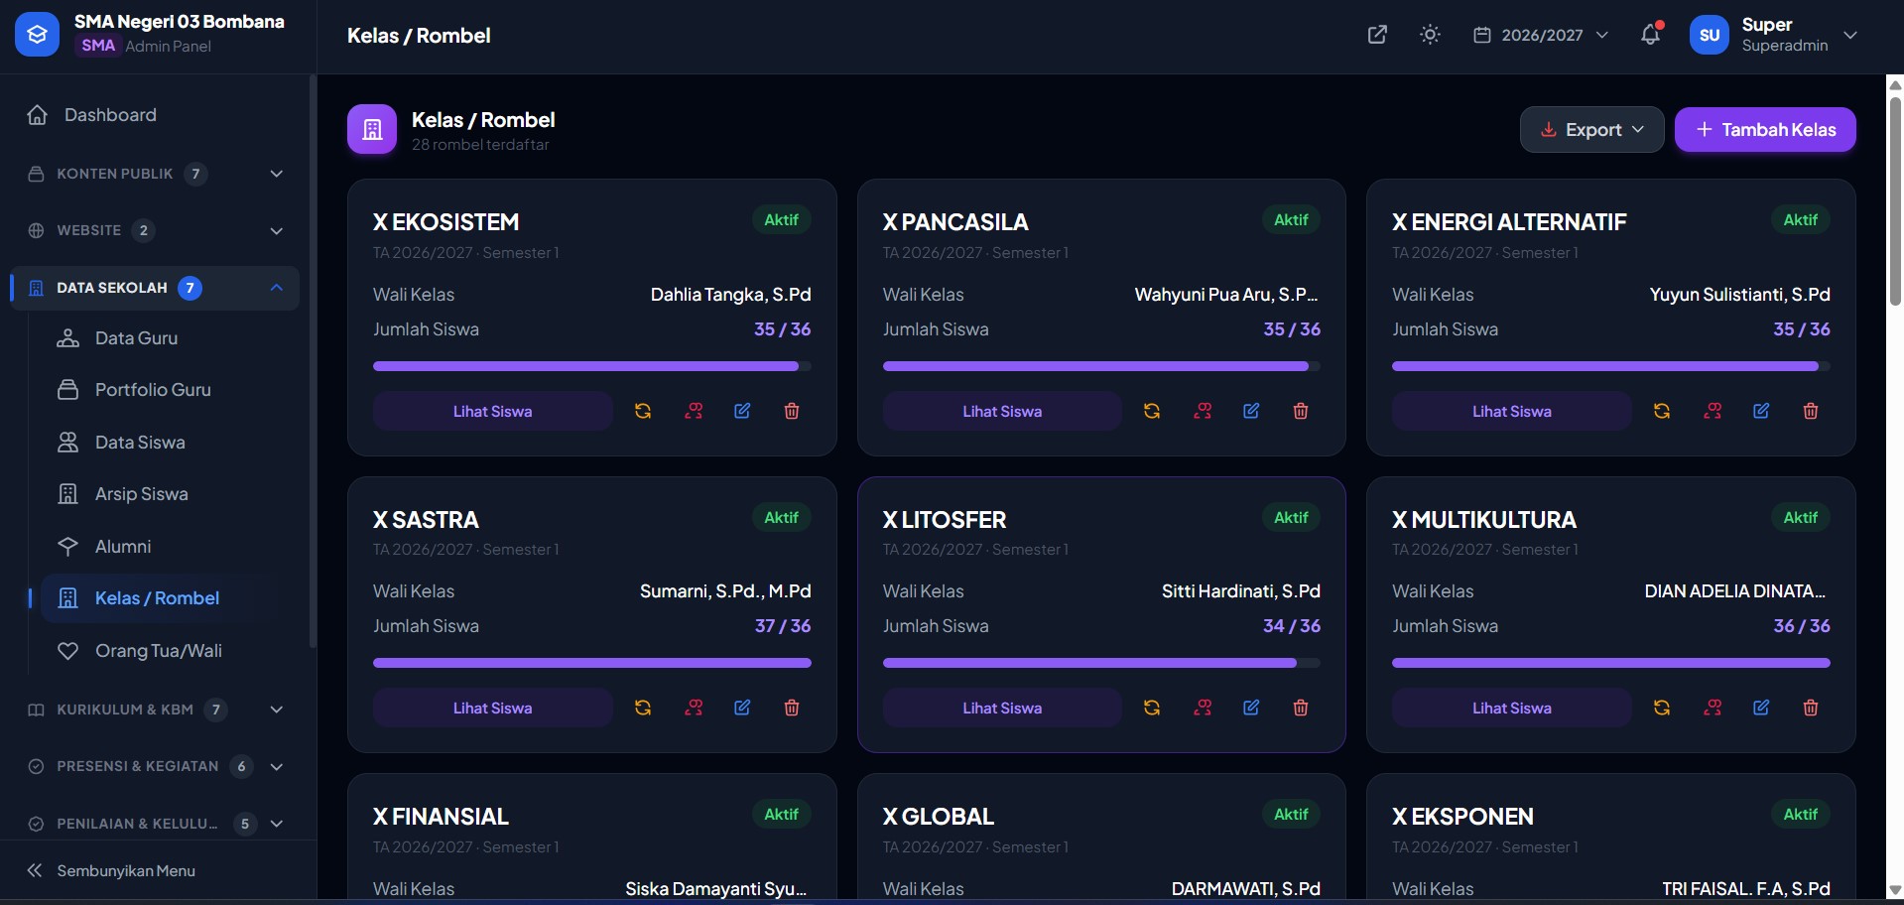Viewport: 1904px width, 905px height.
Task: Click the sync icon on X EKOSISTEM card
Action: click(x=643, y=411)
